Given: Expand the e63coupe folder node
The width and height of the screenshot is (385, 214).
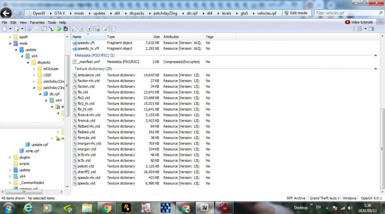Looking at the screenshot, I should coord(34,69).
